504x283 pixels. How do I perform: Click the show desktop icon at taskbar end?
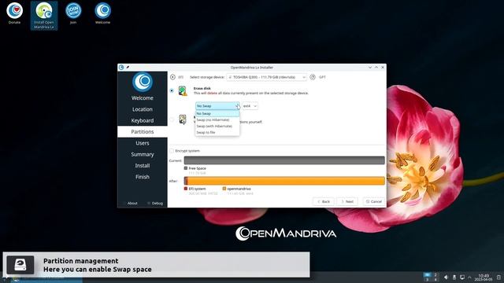[x=498, y=277]
